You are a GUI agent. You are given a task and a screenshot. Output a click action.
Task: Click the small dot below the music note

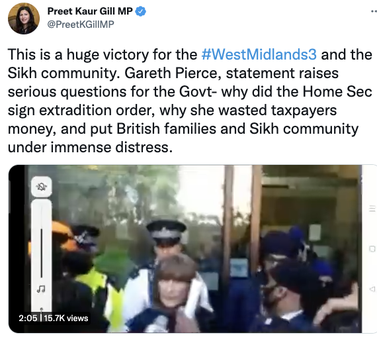pyautogui.click(x=42, y=309)
